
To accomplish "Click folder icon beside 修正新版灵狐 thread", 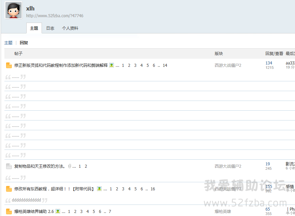I will point(9,65).
